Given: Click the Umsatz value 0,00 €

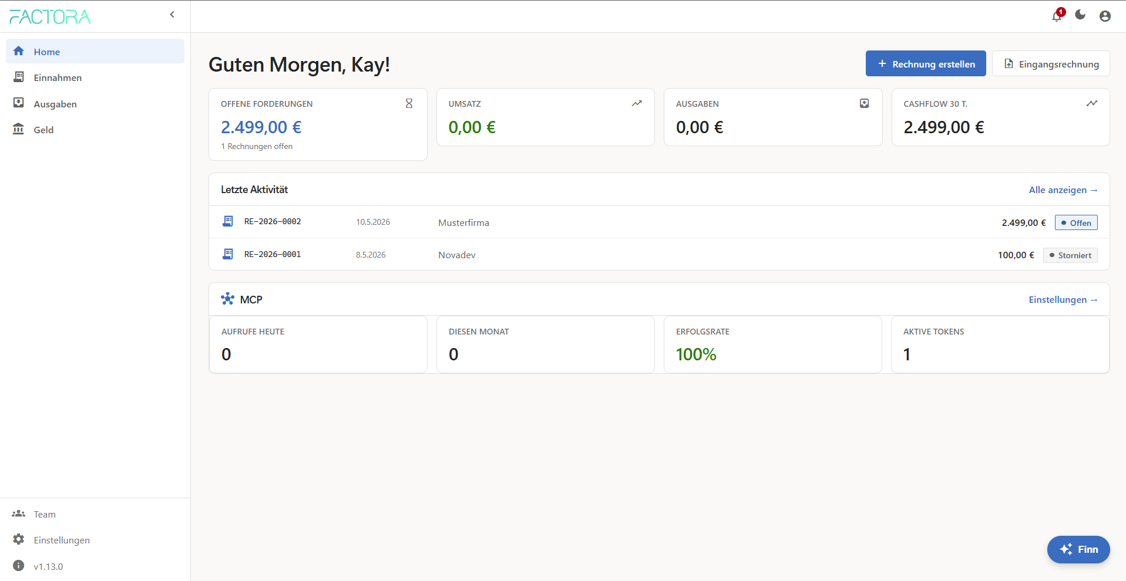Looking at the screenshot, I should [x=472, y=127].
